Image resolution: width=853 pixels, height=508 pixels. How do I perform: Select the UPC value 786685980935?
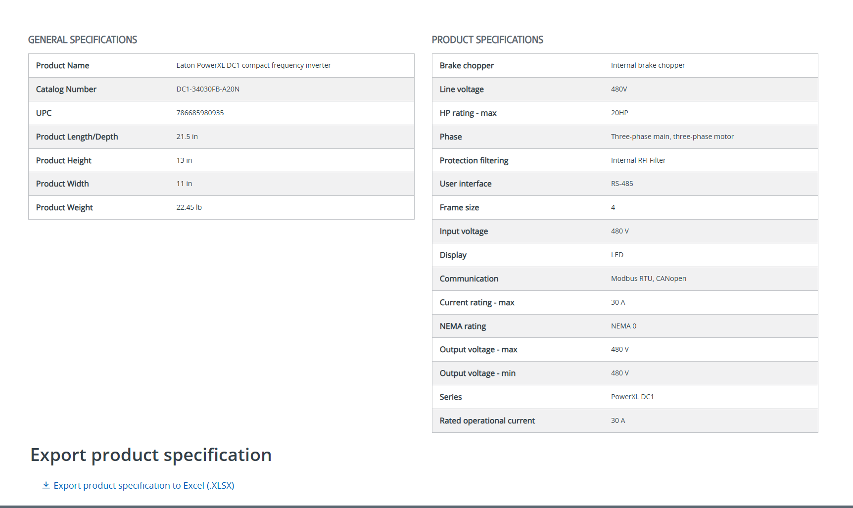click(200, 113)
